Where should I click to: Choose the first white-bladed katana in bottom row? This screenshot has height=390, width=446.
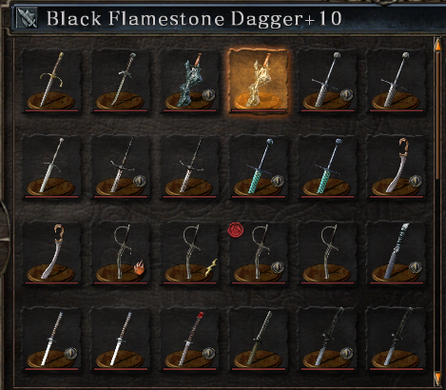(x=51, y=340)
